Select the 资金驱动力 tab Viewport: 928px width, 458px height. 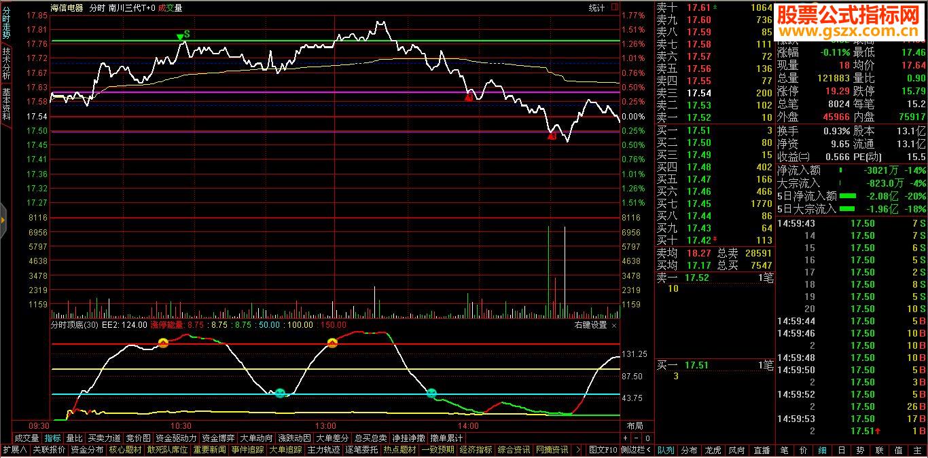(x=176, y=438)
